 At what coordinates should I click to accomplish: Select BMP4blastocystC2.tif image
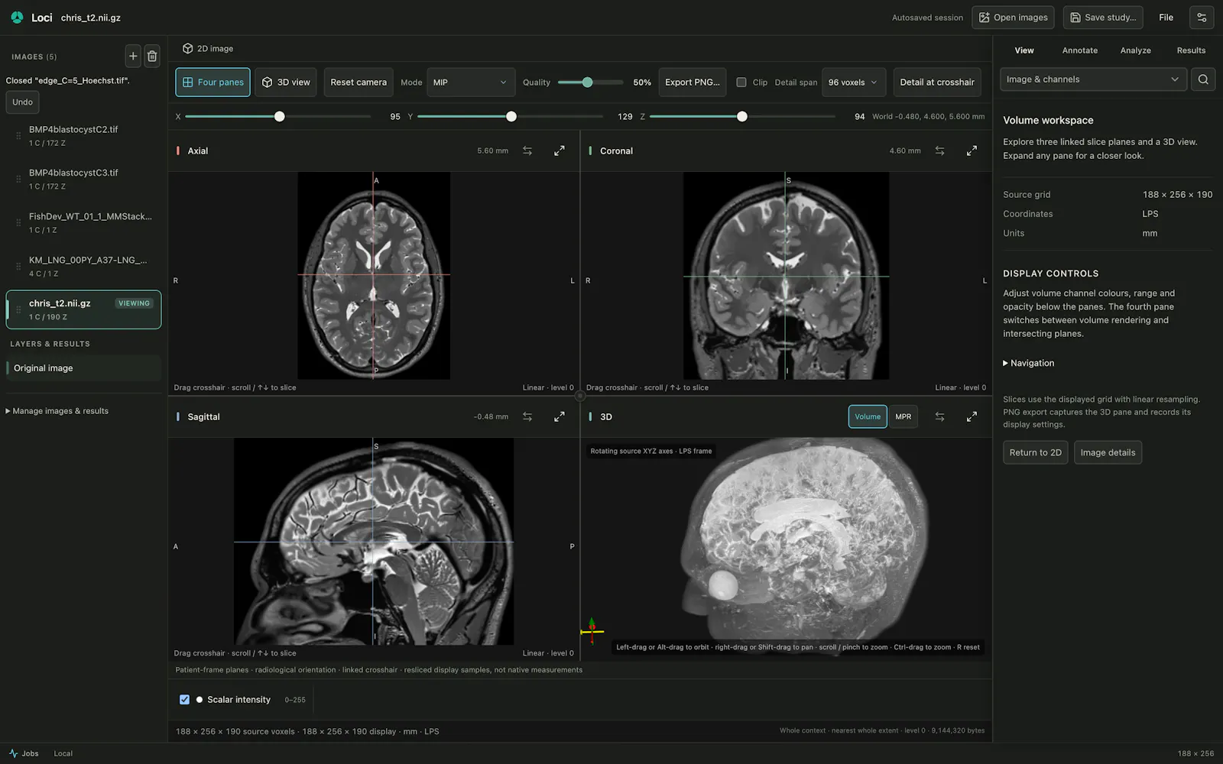[x=83, y=136]
